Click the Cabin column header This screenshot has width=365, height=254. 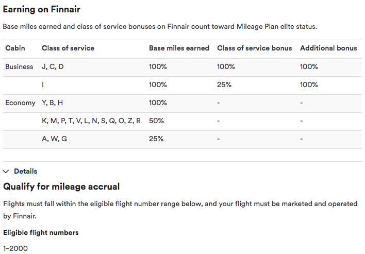15,48
